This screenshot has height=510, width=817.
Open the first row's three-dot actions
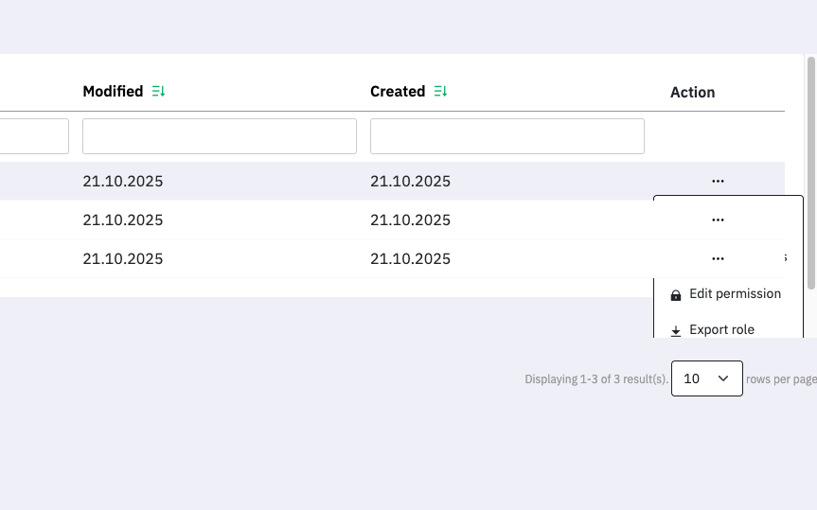coord(718,181)
